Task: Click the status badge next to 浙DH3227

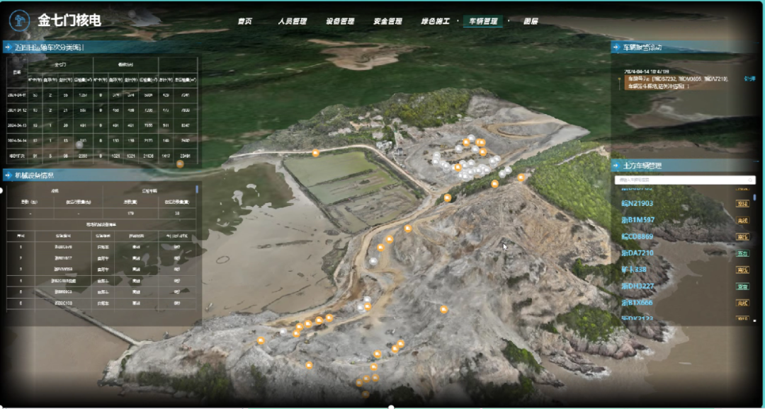Action: pyautogui.click(x=742, y=287)
